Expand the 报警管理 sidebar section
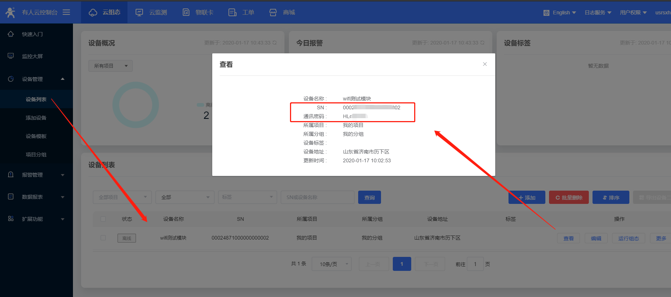This screenshot has height=297, width=671. pos(36,175)
